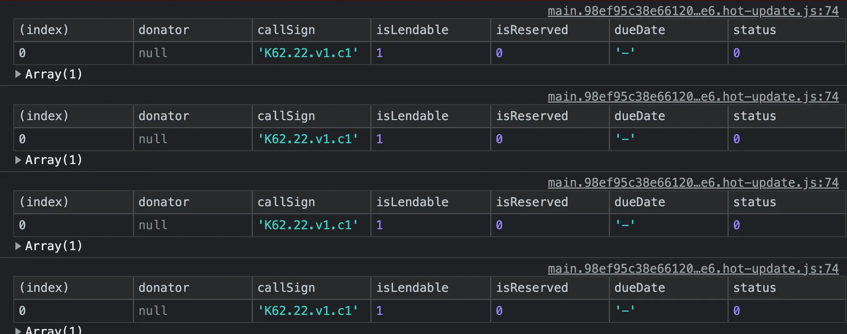Select the dueDate dash cell in last table
The image size is (847, 334).
pos(625,311)
